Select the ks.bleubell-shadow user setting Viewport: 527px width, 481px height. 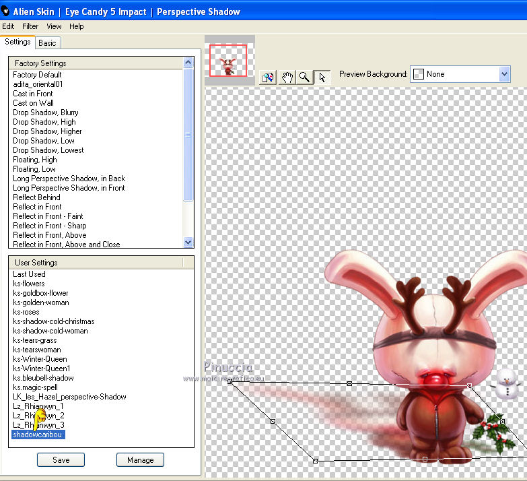click(43, 378)
